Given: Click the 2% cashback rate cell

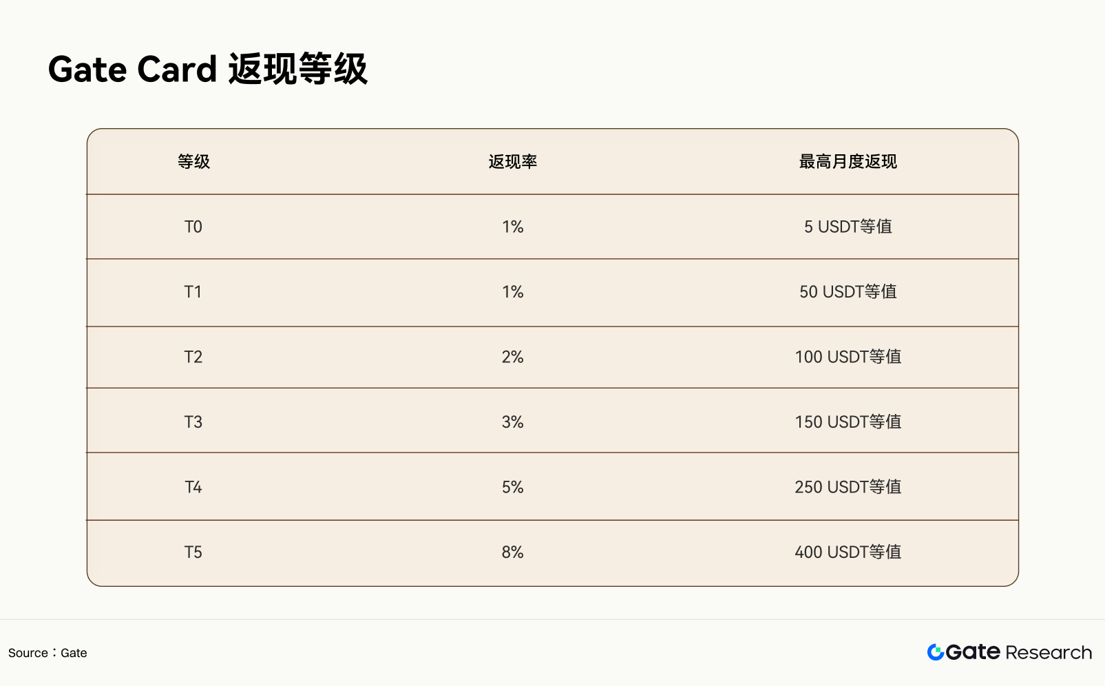Looking at the screenshot, I should point(513,357).
